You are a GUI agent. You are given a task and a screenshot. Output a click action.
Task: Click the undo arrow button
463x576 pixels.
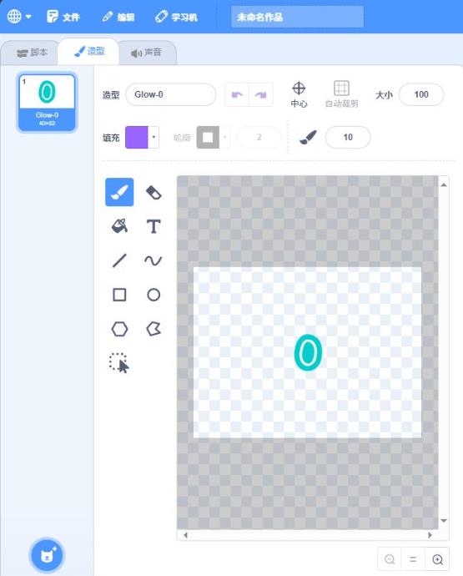[237, 95]
